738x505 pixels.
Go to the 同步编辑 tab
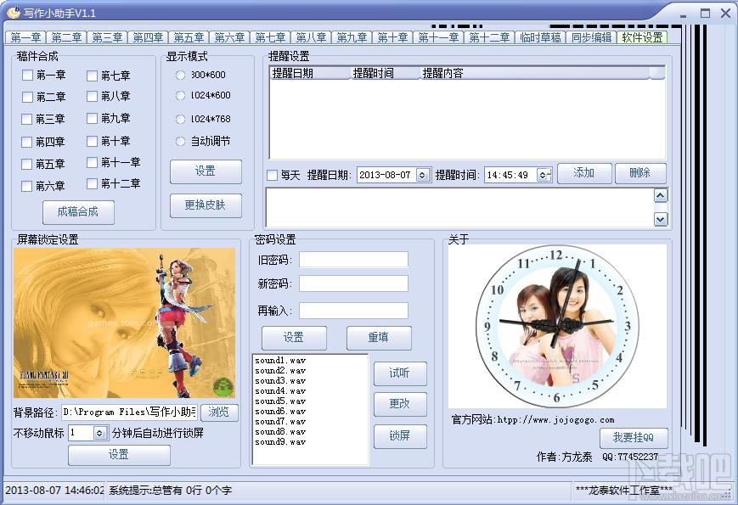click(591, 37)
